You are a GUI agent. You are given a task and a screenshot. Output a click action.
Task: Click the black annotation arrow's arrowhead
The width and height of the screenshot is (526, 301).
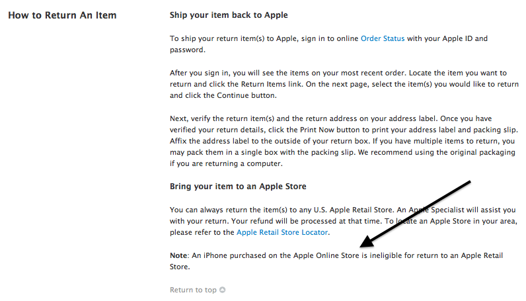pos(363,244)
